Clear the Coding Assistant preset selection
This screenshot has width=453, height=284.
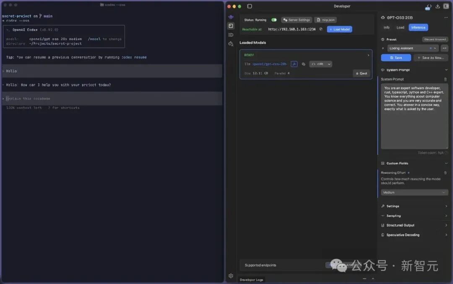pyautogui.click(x=383, y=48)
